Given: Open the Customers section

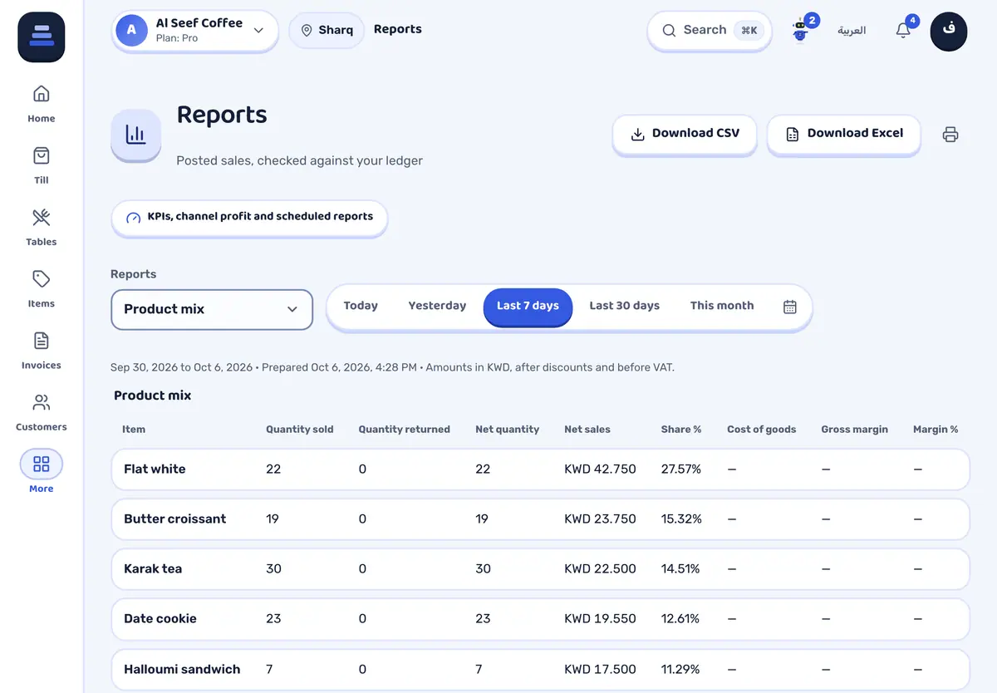Looking at the screenshot, I should coord(41,412).
